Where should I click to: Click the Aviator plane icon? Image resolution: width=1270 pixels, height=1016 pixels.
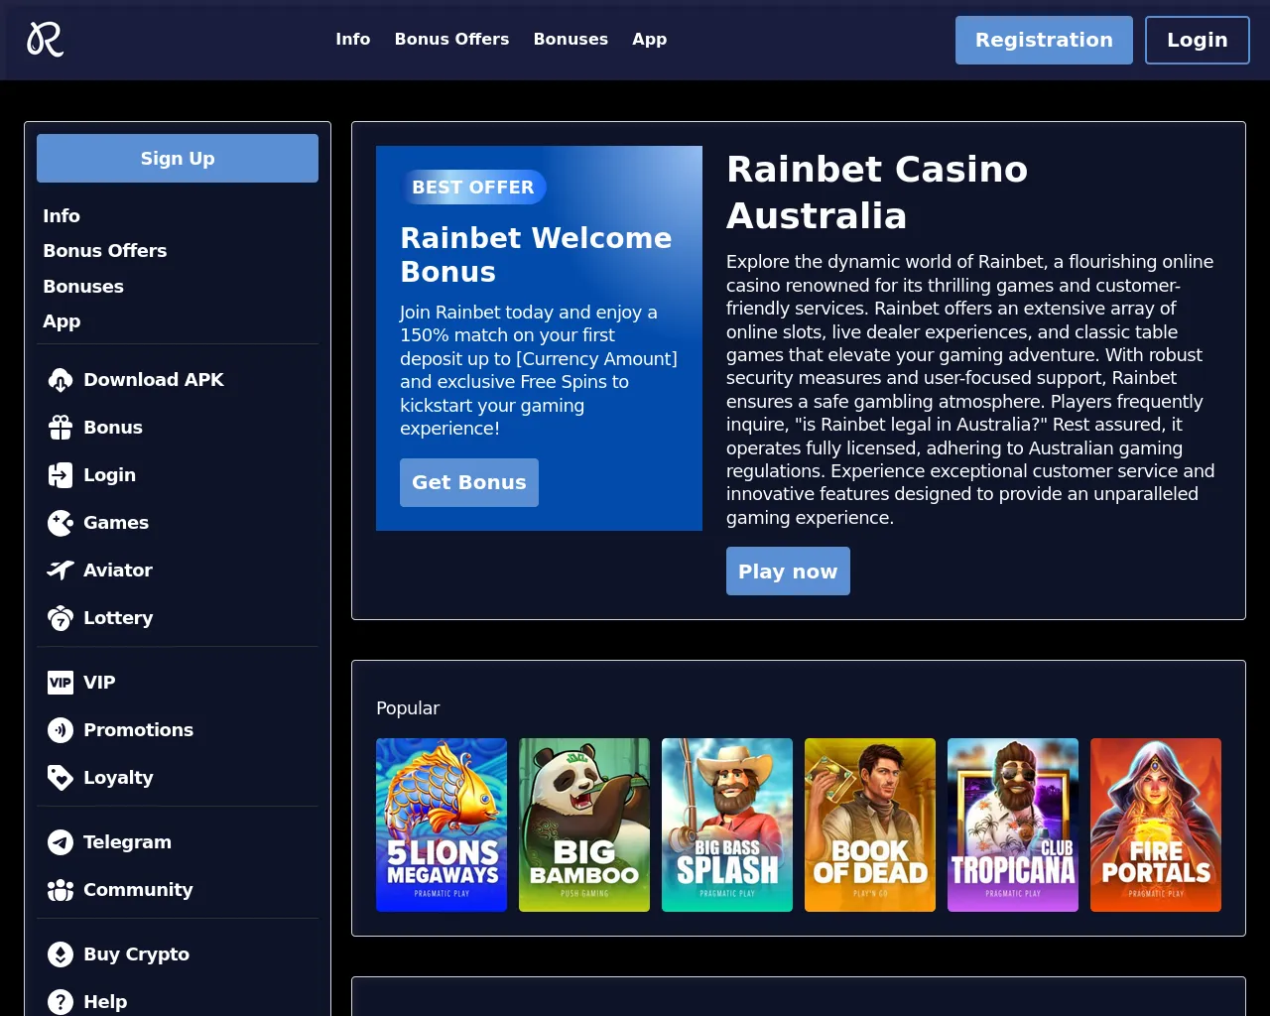[61, 571]
